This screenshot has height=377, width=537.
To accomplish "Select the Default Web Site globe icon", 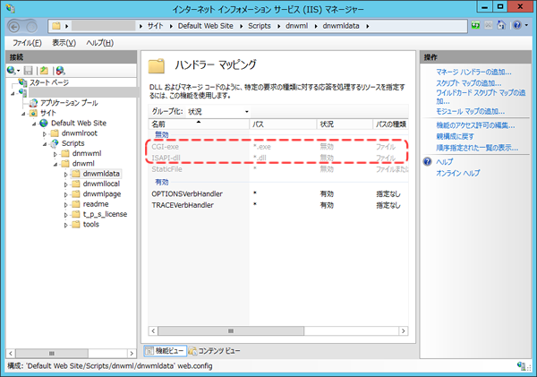I will pyautogui.click(x=44, y=123).
